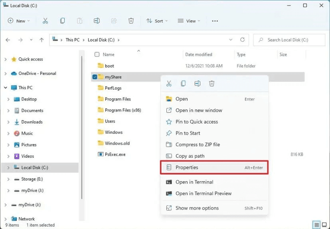
Task: Open the See more ellipsis menu
Action: (215, 21)
